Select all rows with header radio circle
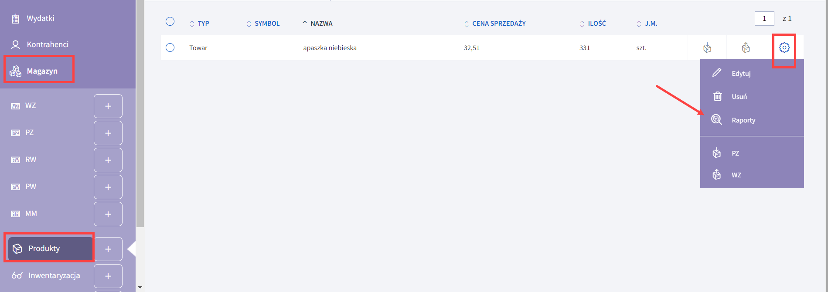This screenshot has width=828, height=292. pos(170,22)
